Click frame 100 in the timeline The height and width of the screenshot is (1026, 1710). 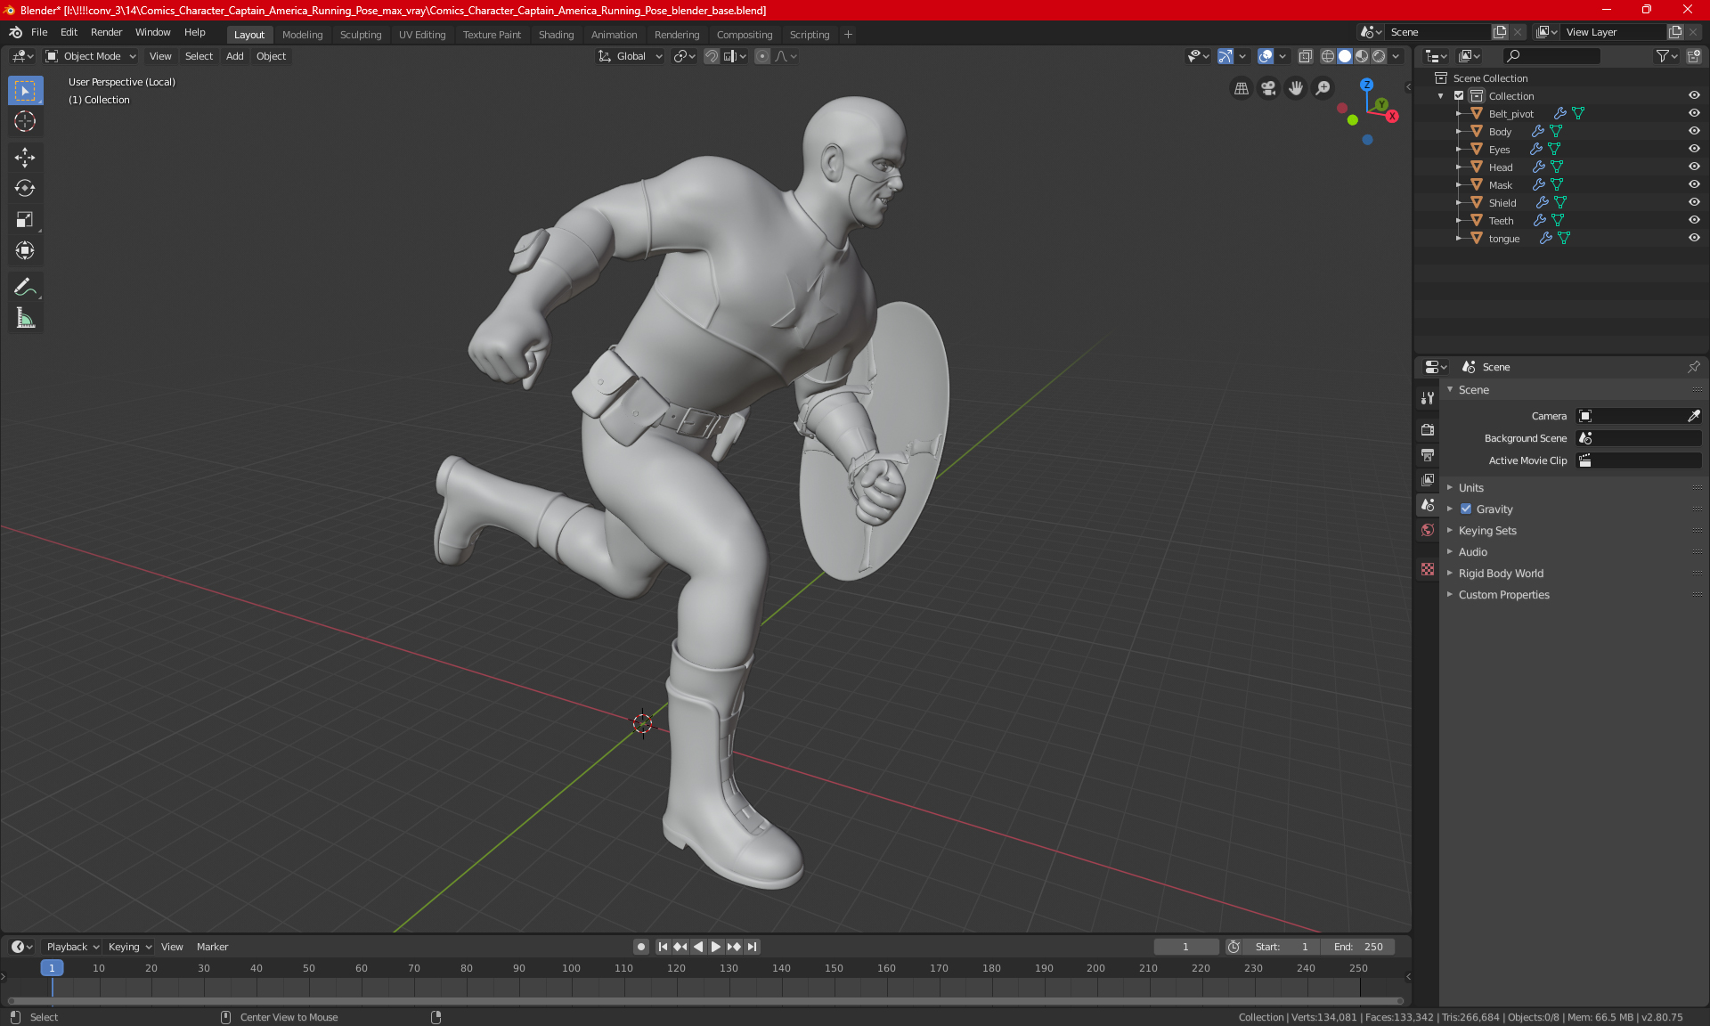click(571, 968)
